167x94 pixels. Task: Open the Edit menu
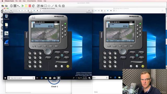[20, 1]
